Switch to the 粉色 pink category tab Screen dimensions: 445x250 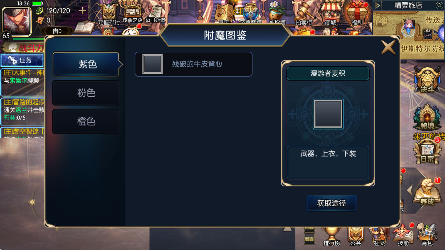pyautogui.click(x=86, y=93)
